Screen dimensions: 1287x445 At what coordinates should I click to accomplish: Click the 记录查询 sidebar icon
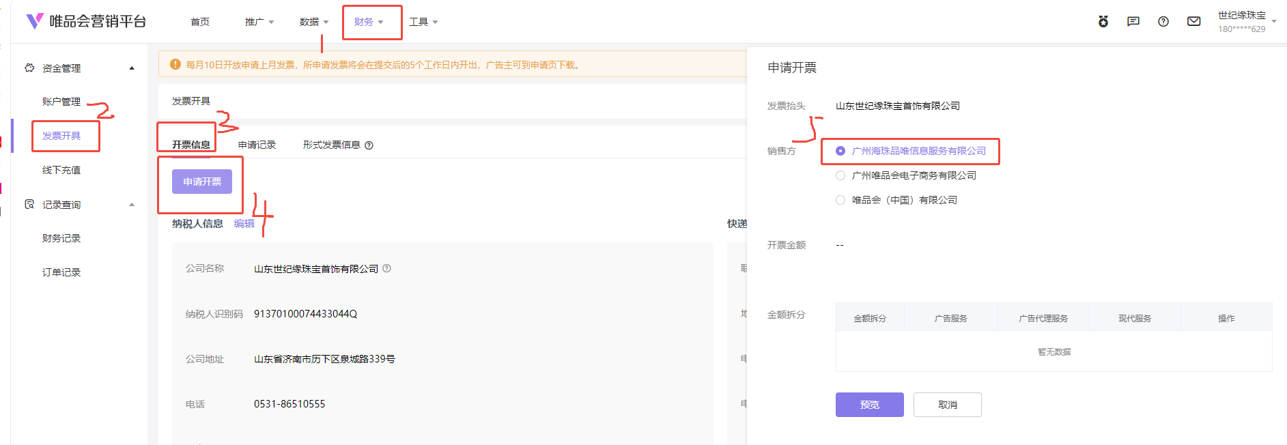click(x=29, y=204)
